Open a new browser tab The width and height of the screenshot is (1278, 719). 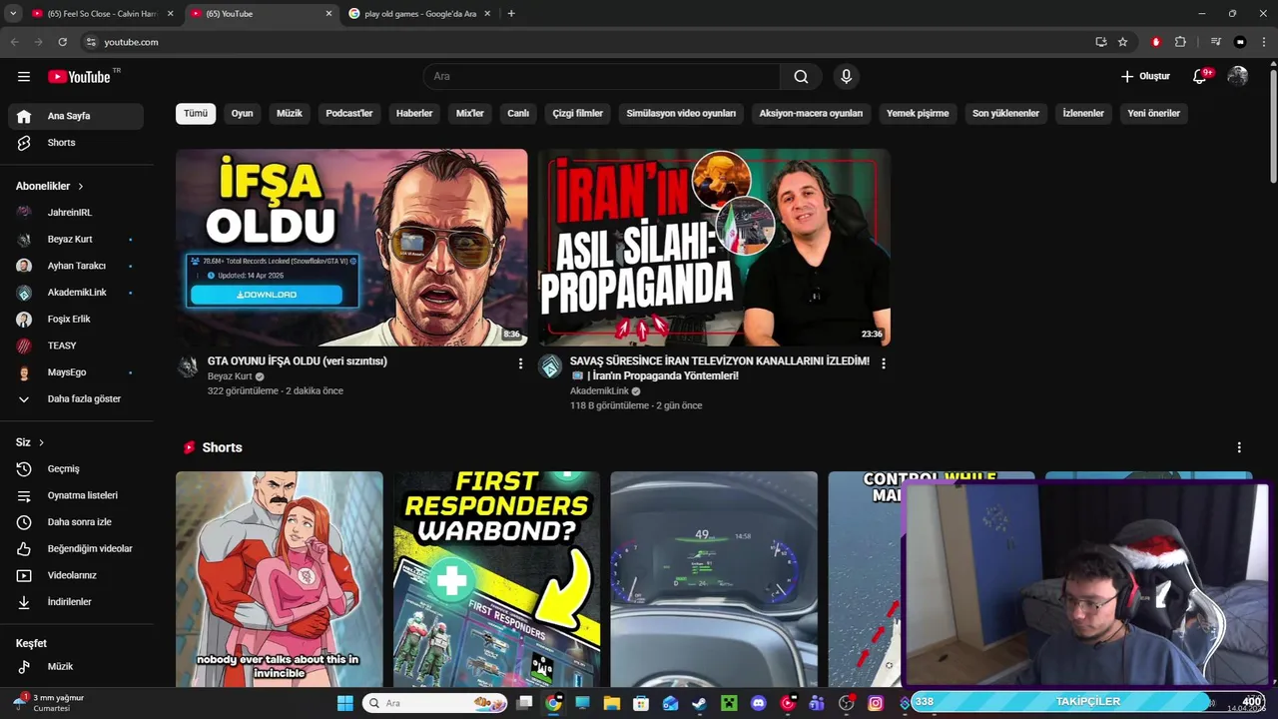511,14
